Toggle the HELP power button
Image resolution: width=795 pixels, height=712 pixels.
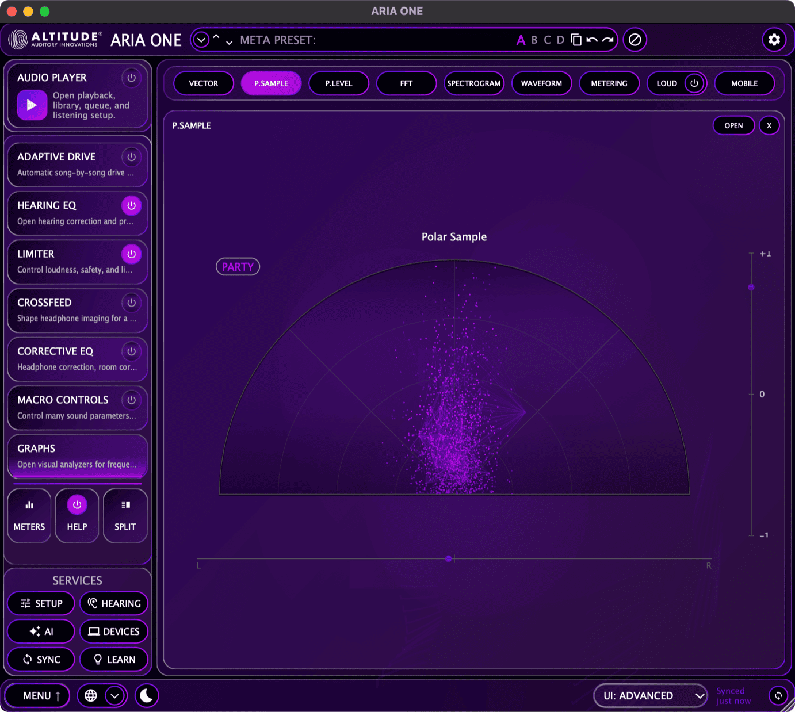pyautogui.click(x=77, y=505)
